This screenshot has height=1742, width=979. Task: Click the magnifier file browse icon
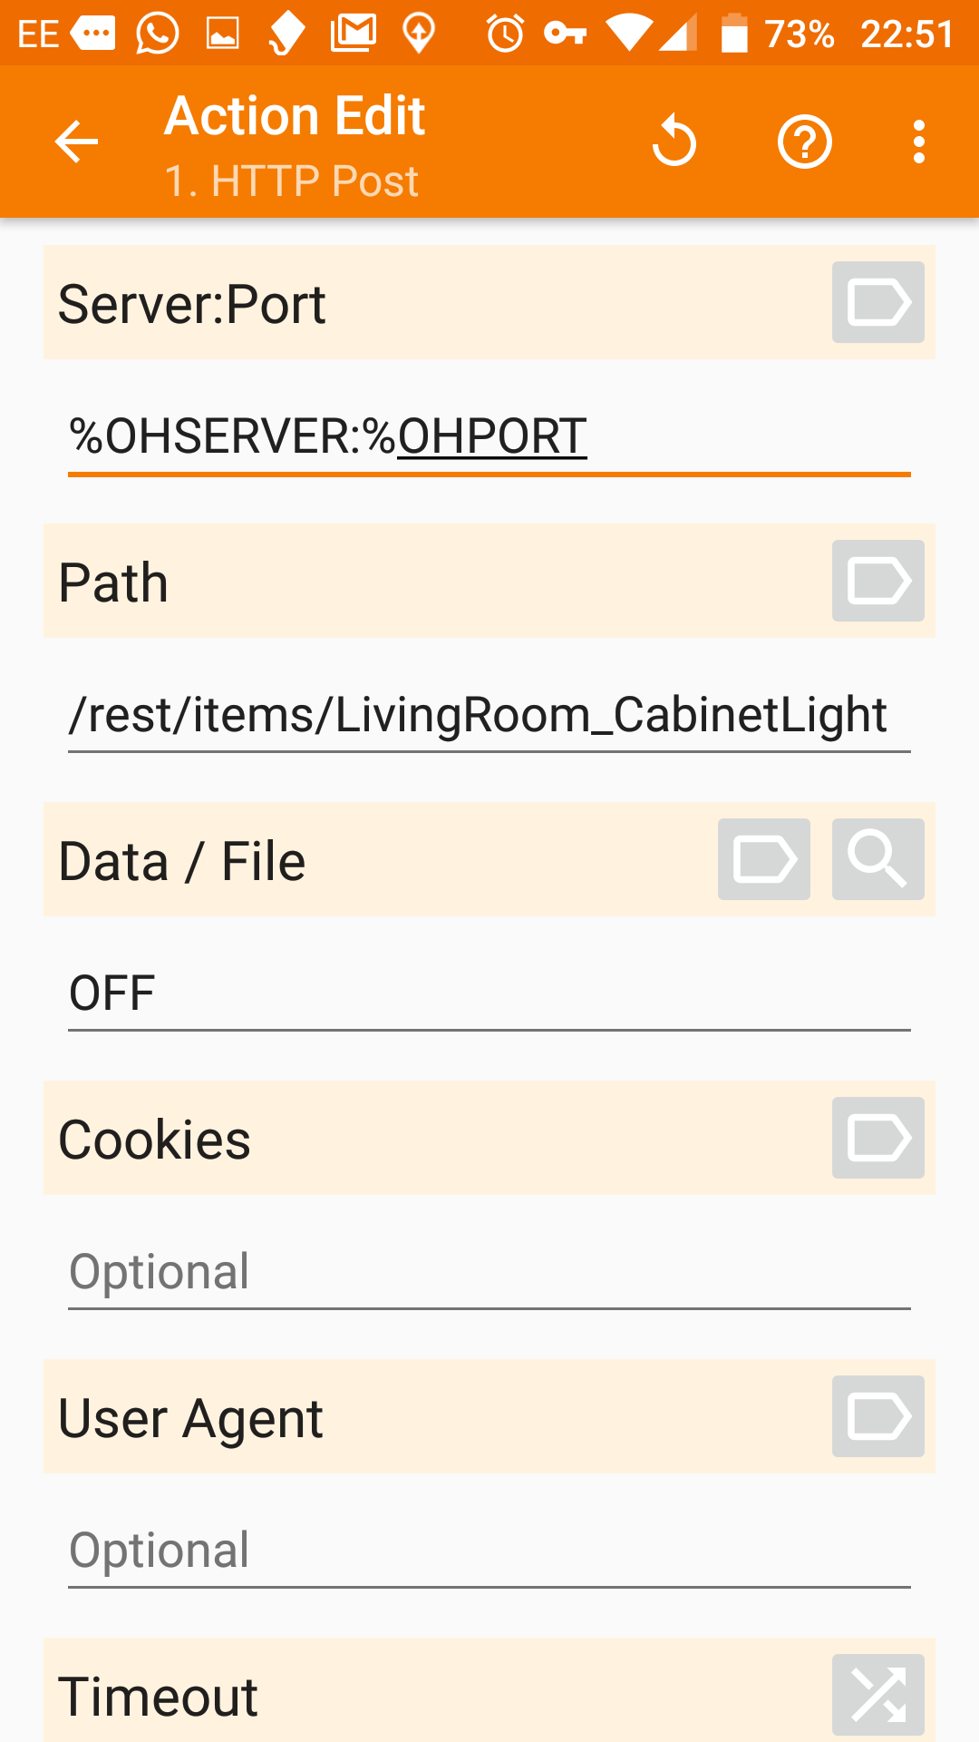878,859
